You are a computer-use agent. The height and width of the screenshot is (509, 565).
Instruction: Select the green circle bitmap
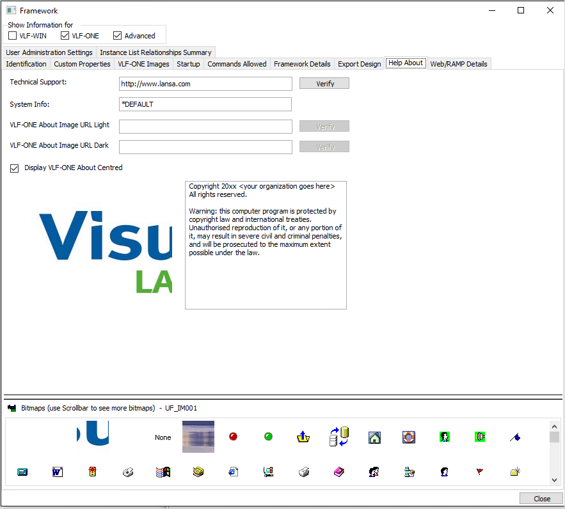[268, 437]
